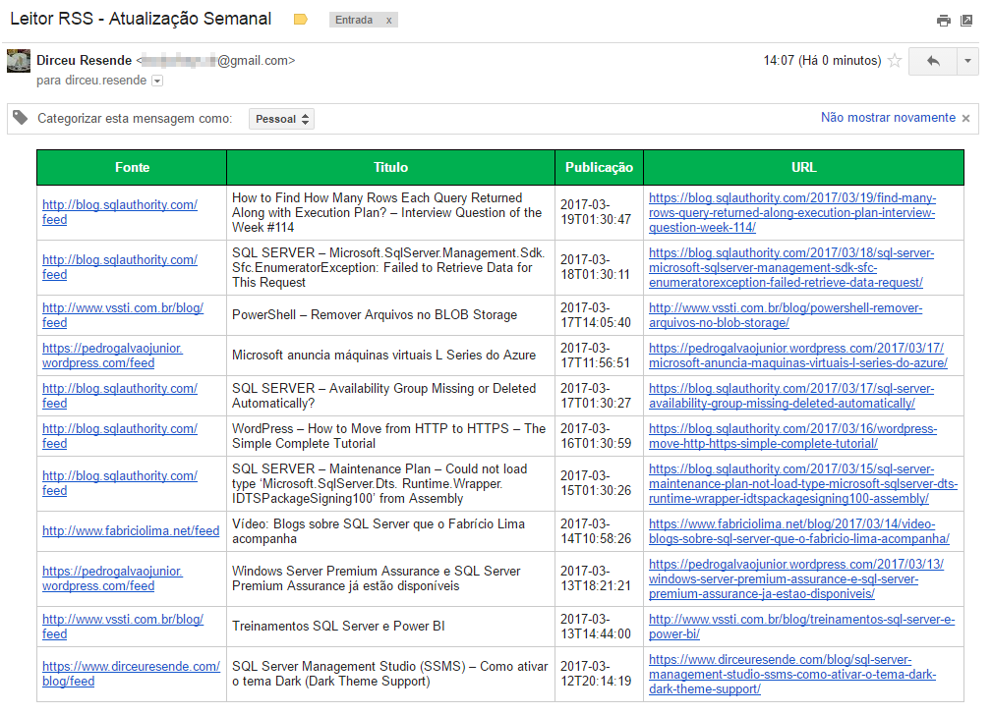
Task: Open email in new window icon
Action: coord(966,21)
